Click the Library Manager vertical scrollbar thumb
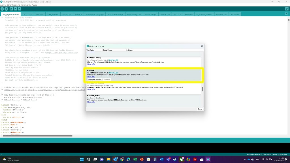Viewport: 290px width, 163px height. pos(202,89)
